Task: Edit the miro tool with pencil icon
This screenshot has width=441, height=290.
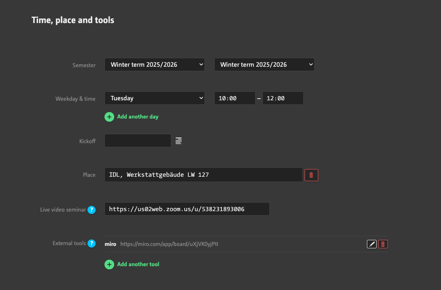Action: tap(371, 244)
